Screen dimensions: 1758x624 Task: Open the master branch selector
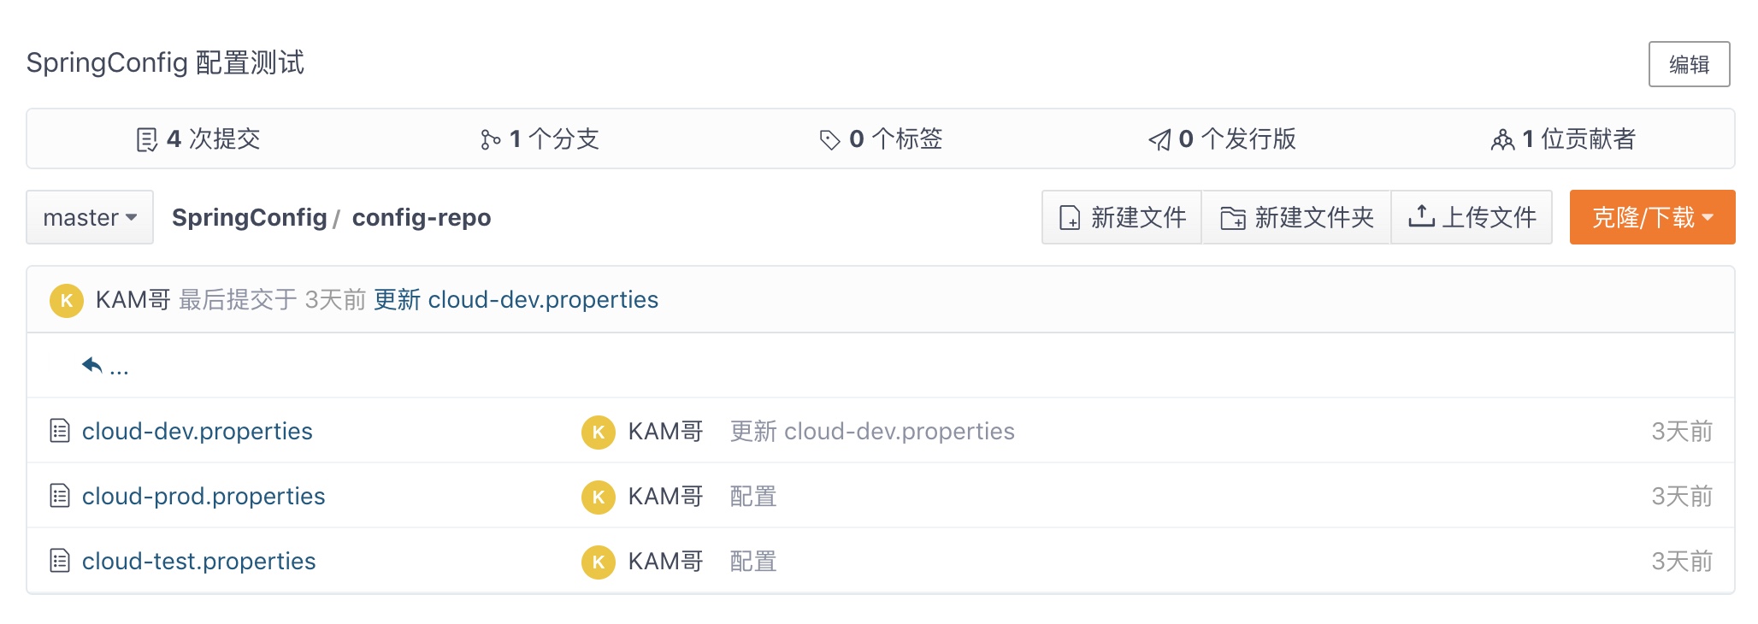[89, 218]
